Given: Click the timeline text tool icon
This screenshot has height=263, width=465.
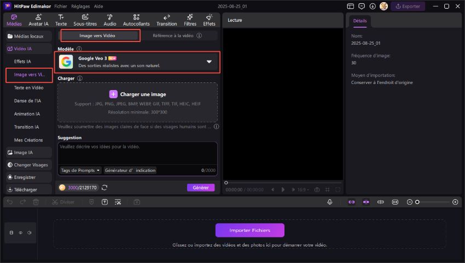Looking at the screenshot, I should (x=104, y=202).
